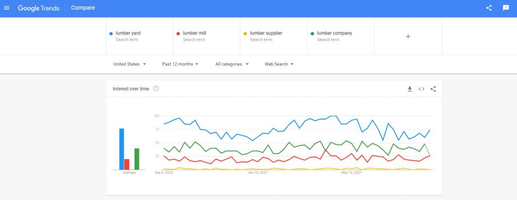Expand the Past 12 months dropdown
This screenshot has height=200, width=517.
tap(180, 64)
